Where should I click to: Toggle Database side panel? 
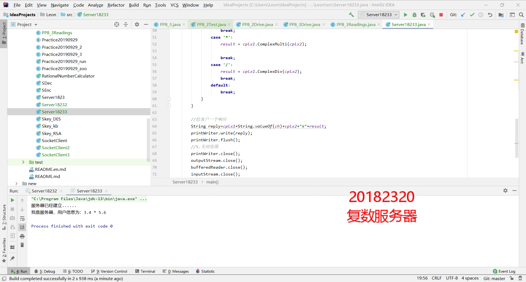pyautogui.click(x=522, y=34)
